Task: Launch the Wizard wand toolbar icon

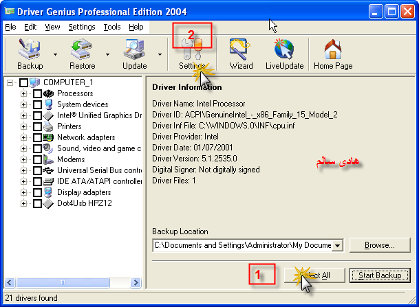Action: pos(239,49)
